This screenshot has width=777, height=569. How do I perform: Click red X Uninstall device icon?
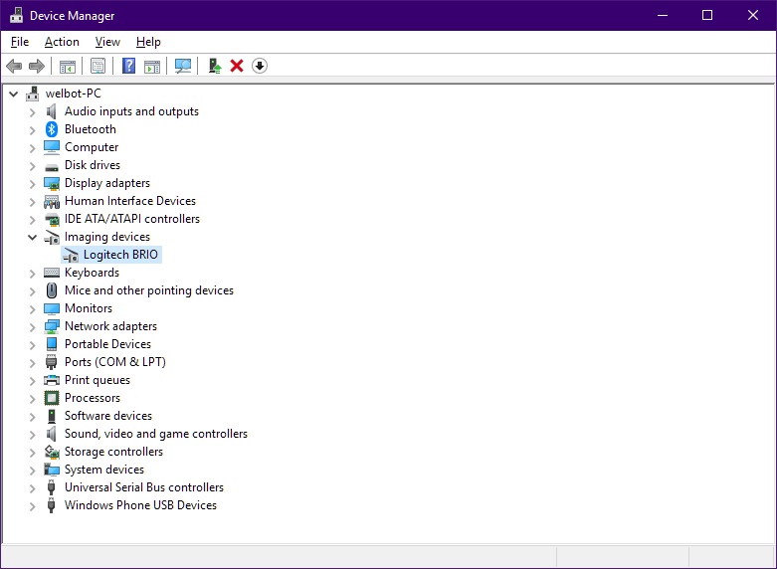click(237, 66)
